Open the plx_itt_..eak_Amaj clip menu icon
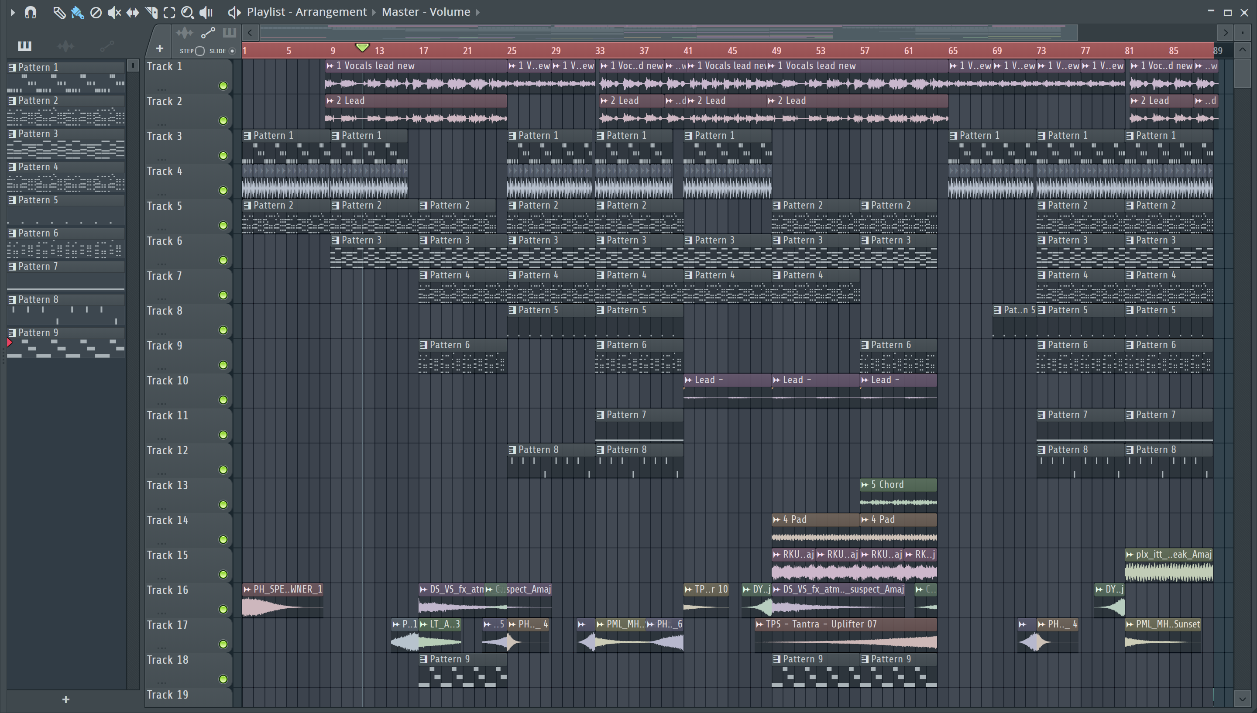The width and height of the screenshot is (1257, 713). (1130, 555)
